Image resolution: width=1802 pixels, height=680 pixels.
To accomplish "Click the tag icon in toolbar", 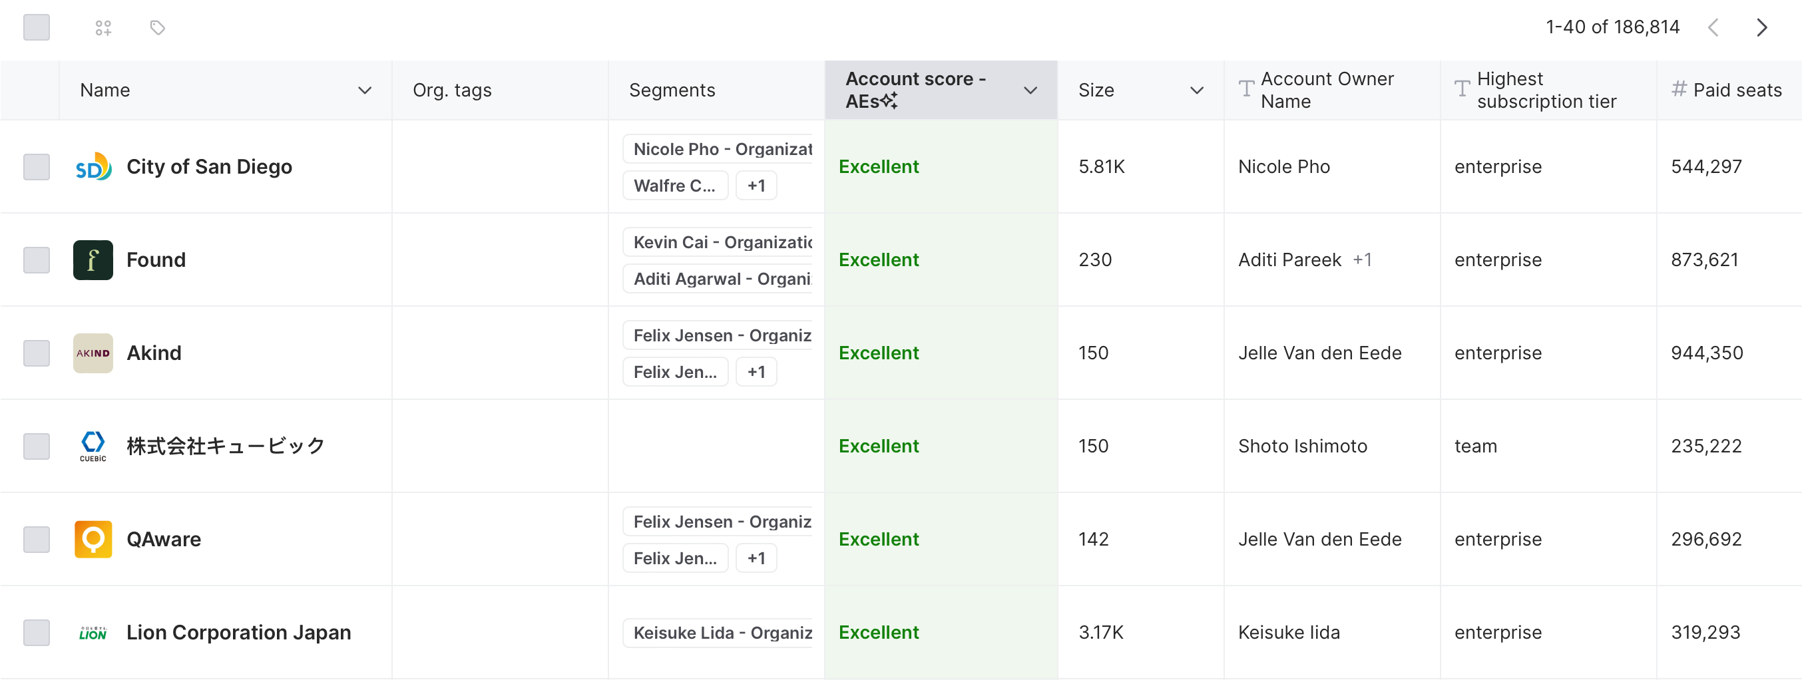I will coord(157,28).
